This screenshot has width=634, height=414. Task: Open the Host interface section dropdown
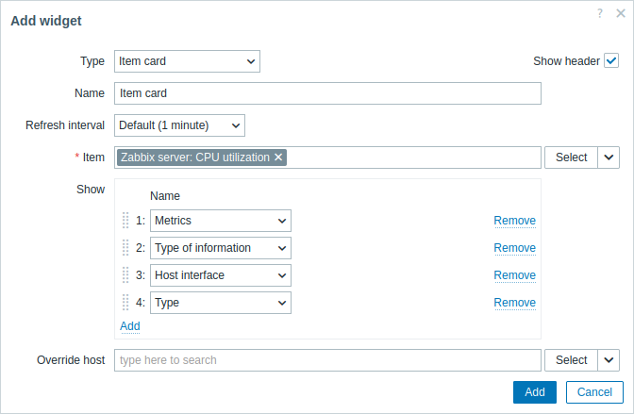220,275
